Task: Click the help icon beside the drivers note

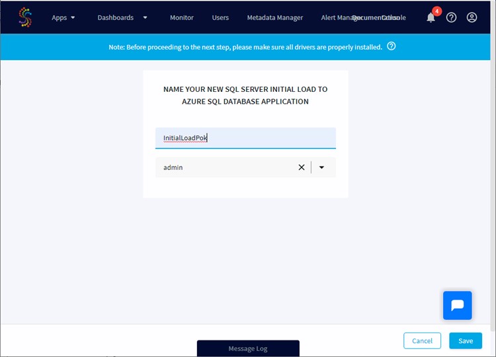Action: pos(392,46)
